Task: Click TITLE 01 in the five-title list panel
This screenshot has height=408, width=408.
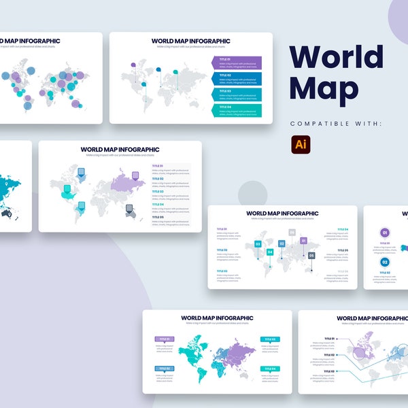Action: click(158, 166)
